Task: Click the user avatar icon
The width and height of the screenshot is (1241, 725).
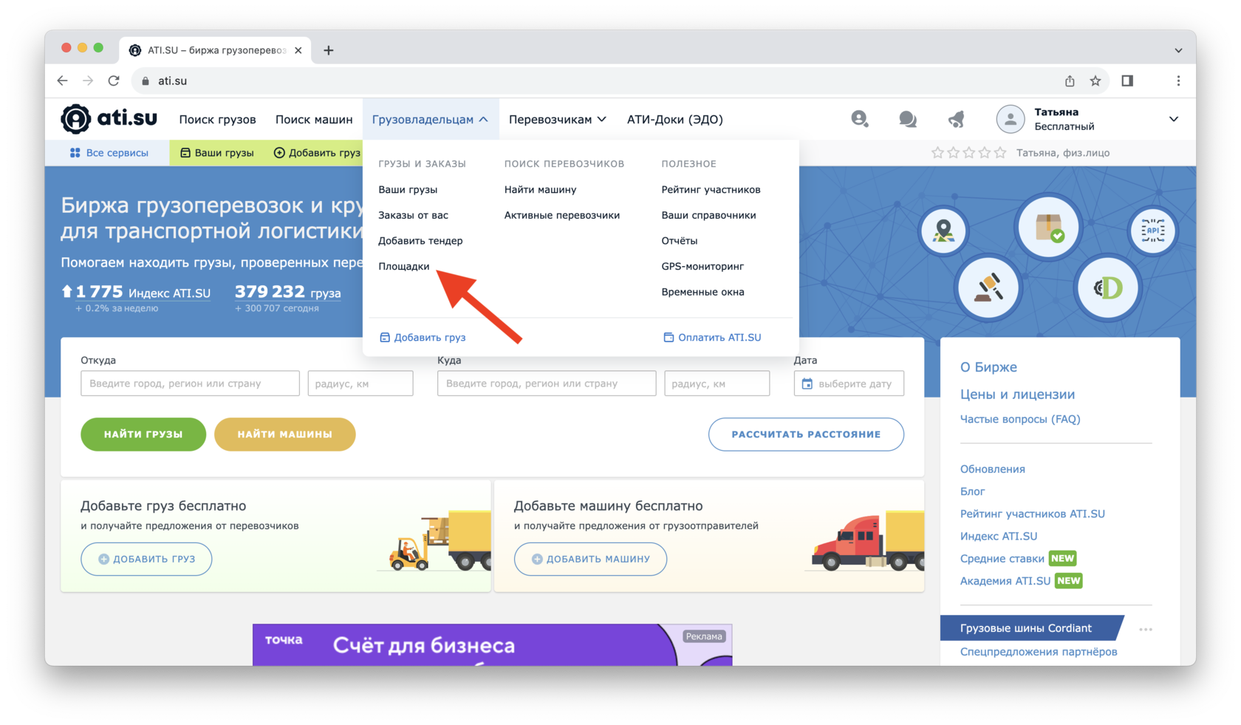Action: click(1010, 119)
